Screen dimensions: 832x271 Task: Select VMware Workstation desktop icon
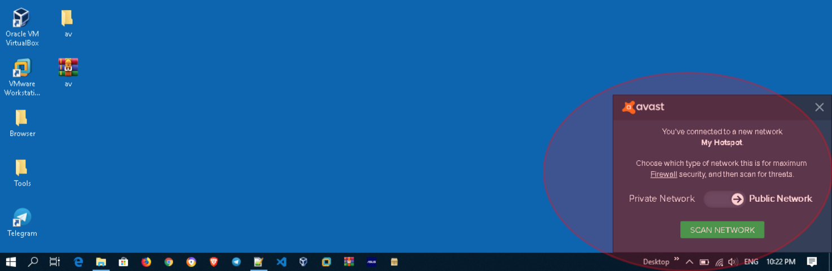coord(22,76)
